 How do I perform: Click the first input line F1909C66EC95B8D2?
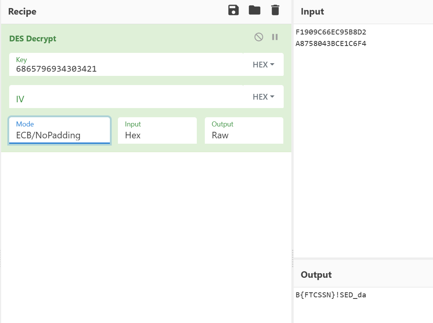[331, 32]
